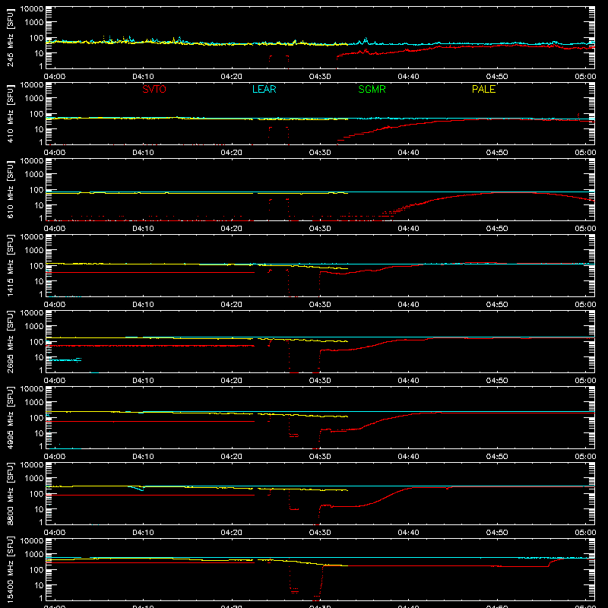Click 05:00 tick label under 245 MHz panel
This screenshot has height=608, width=608.
585,77
